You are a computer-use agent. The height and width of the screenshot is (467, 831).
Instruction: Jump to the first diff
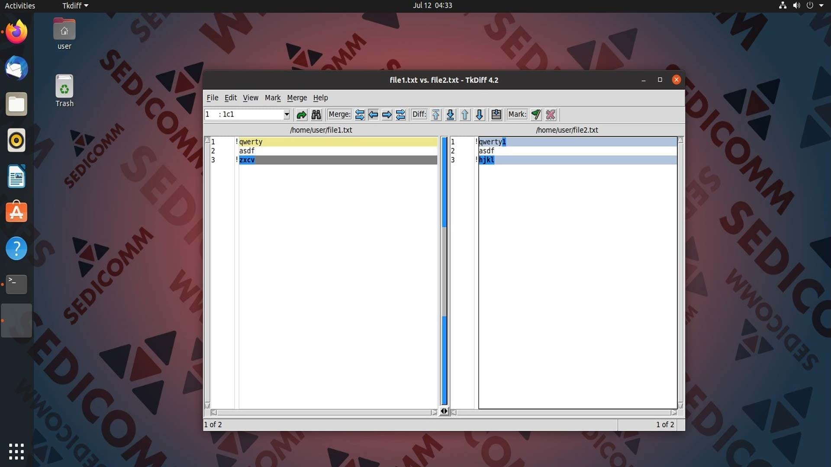pos(436,115)
